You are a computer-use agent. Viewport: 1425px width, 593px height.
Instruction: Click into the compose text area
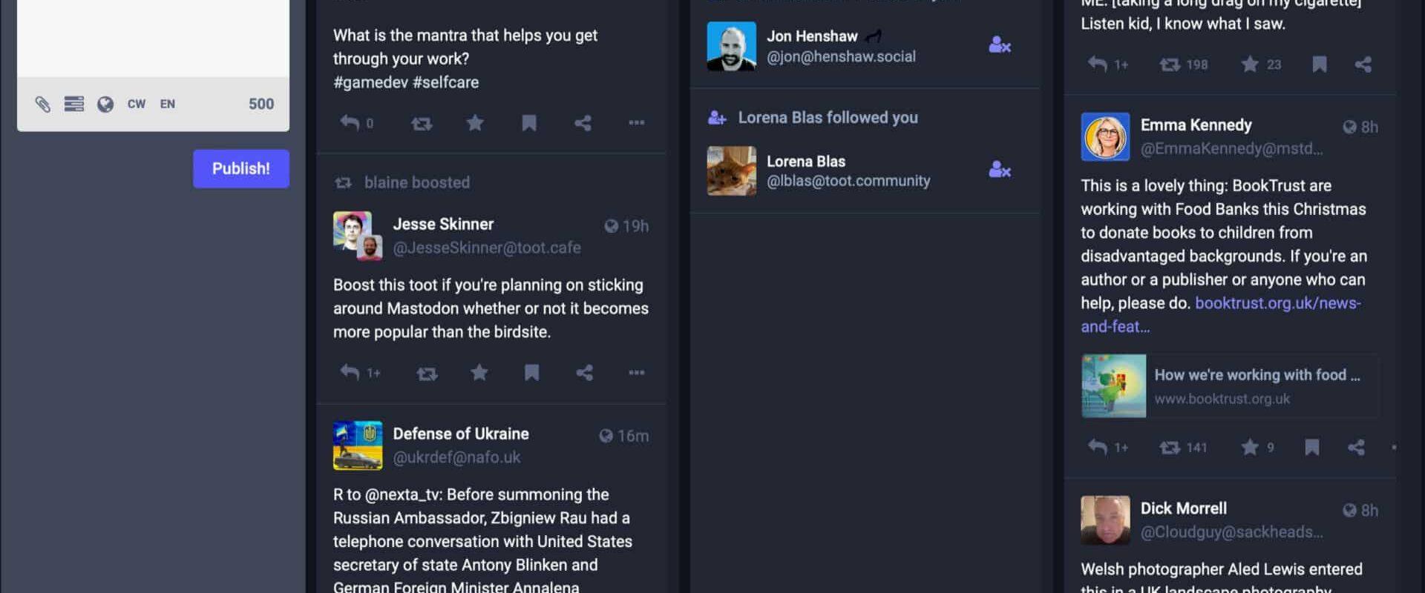(x=153, y=37)
